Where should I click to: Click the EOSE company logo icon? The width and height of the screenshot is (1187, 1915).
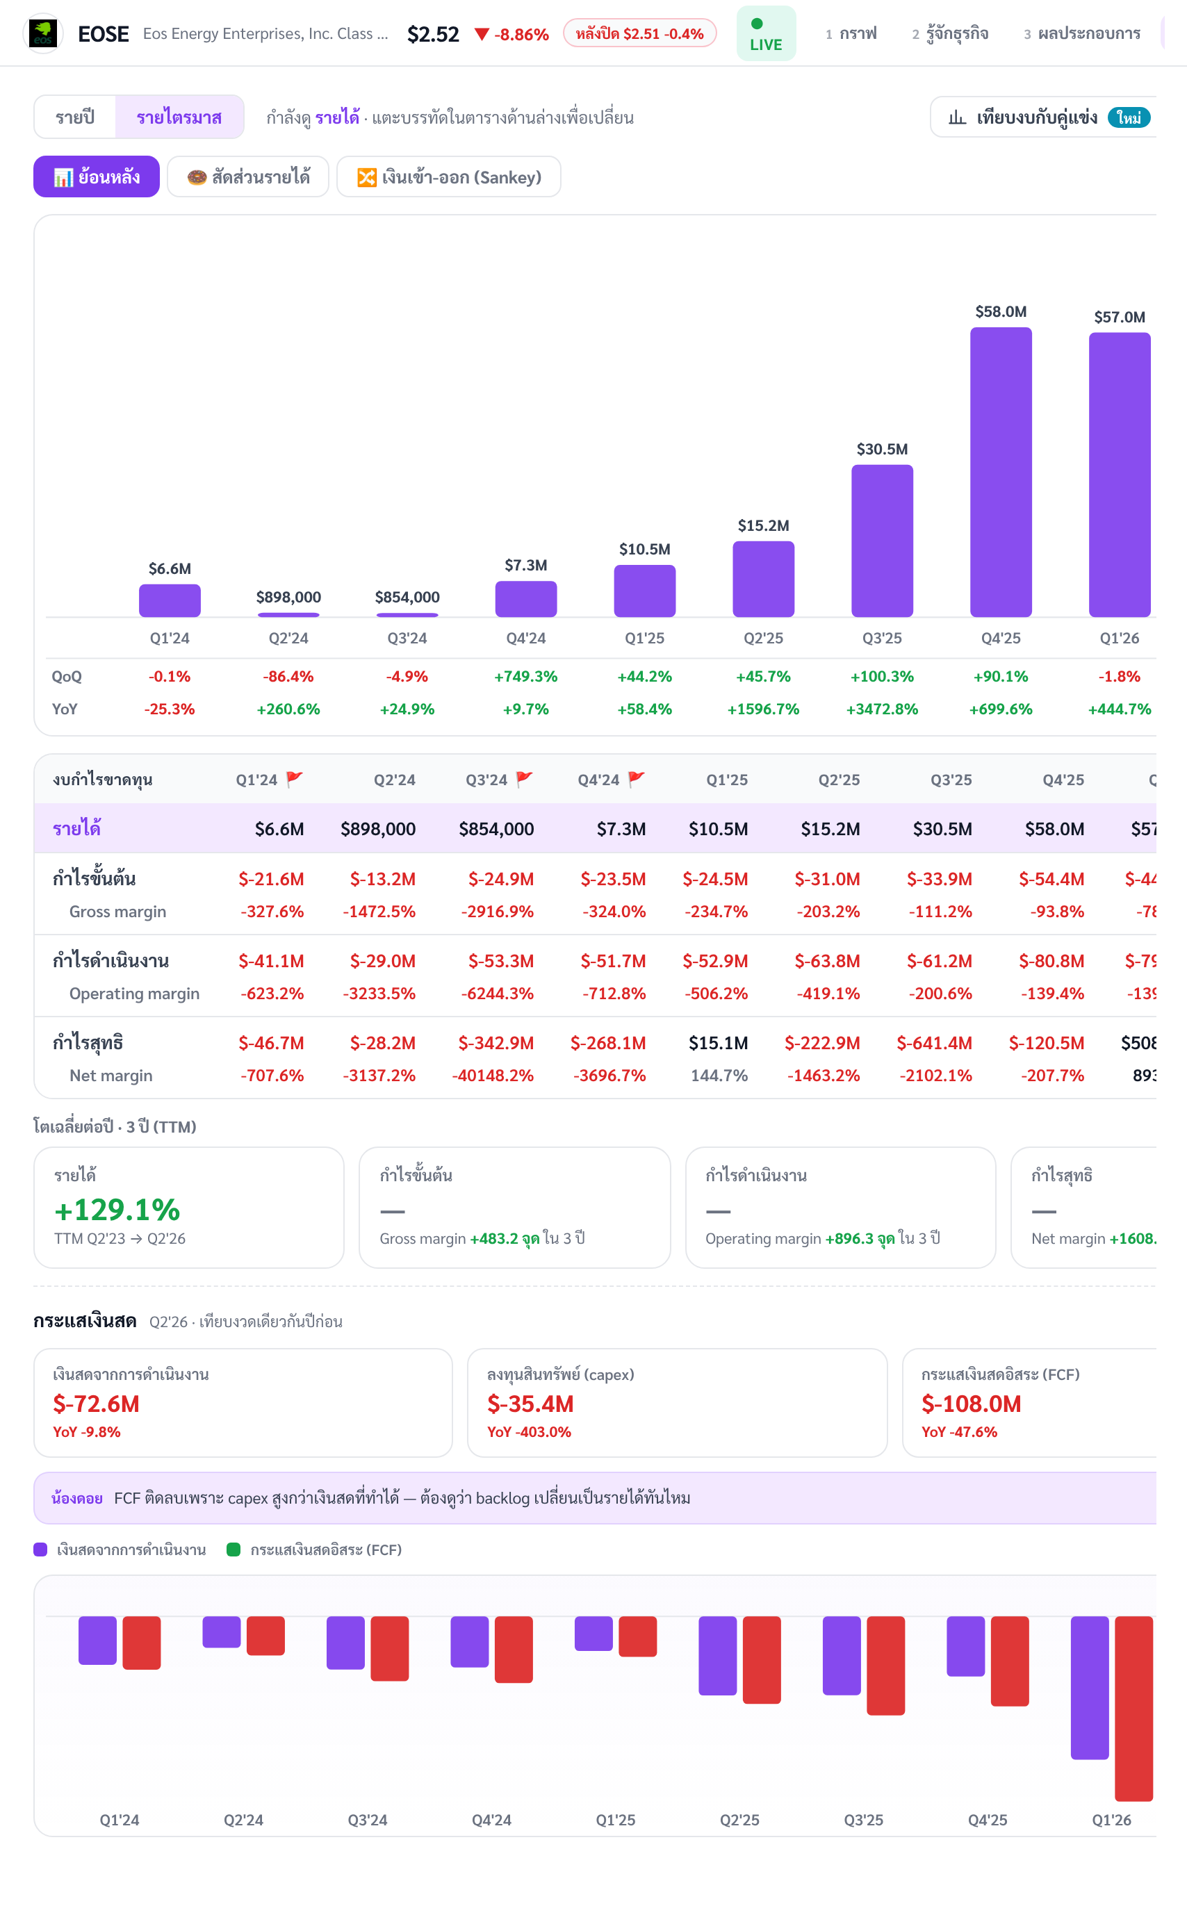(x=43, y=34)
